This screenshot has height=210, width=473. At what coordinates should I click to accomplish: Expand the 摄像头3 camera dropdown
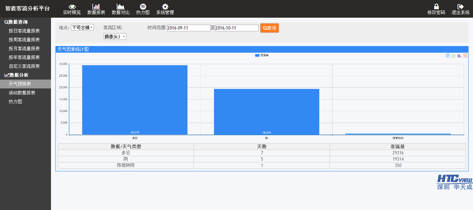[115, 36]
